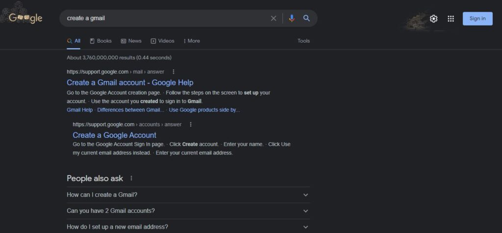Open search Tools

tap(303, 41)
